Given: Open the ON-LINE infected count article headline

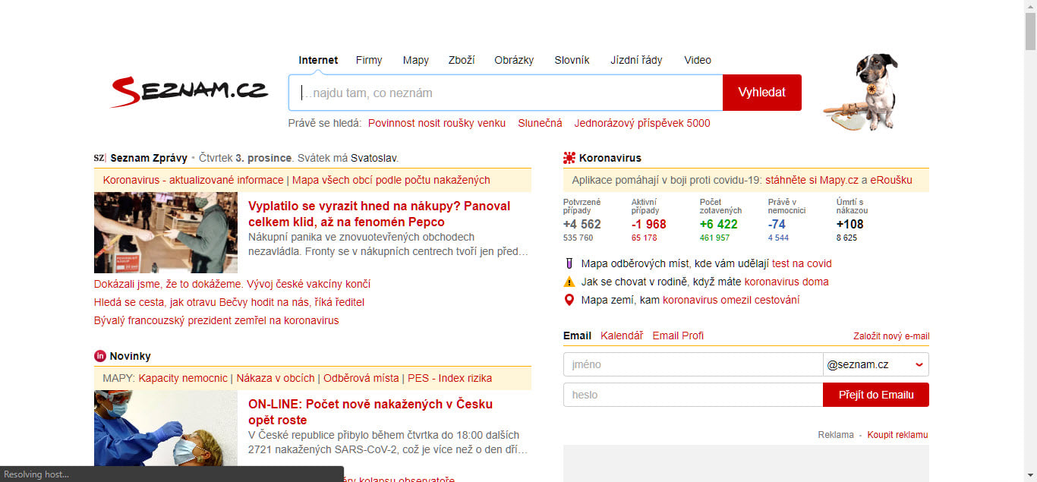Looking at the screenshot, I should pyautogui.click(x=370, y=412).
